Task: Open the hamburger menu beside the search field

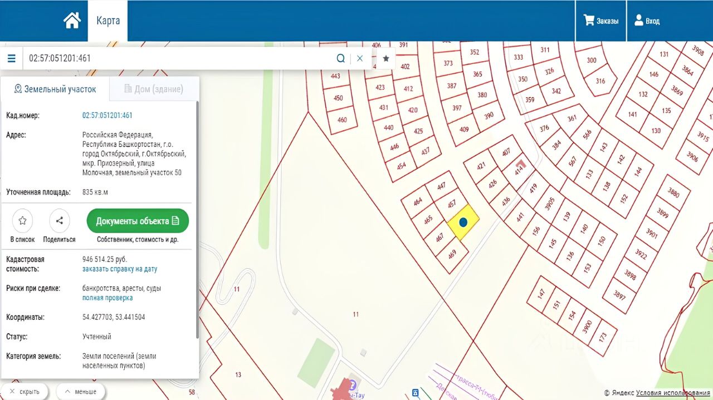Action: pos(11,58)
